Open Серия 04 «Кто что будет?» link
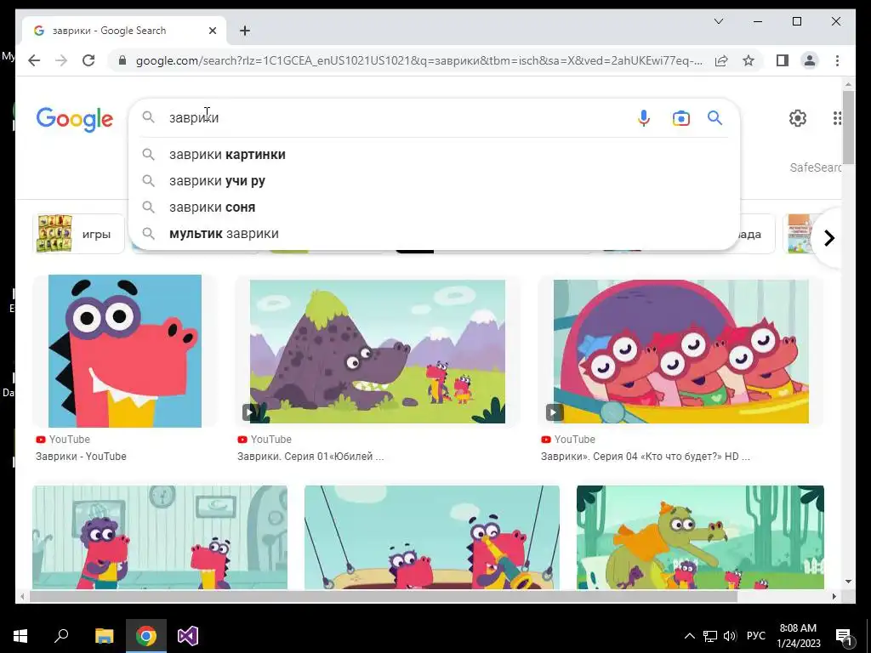 [646, 457]
